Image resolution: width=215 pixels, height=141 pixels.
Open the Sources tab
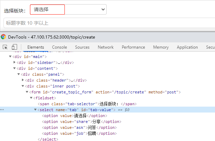coord(82,47)
